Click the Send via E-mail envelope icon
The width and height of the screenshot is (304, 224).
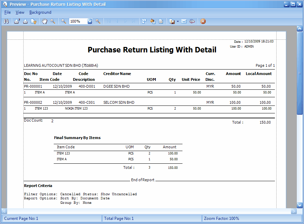pyautogui.click(x=184, y=21)
